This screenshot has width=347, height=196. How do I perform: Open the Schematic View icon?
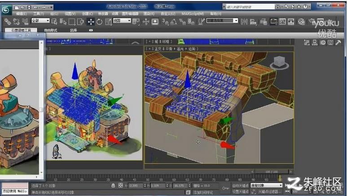[x=291, y=21]
